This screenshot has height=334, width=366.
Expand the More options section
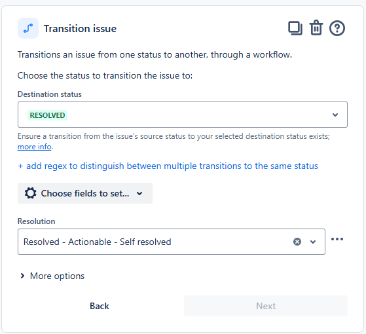(52, 276)
